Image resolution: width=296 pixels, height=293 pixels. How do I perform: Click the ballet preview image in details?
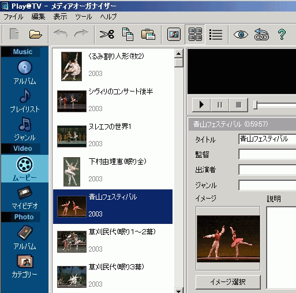click(x=228, y=239)
